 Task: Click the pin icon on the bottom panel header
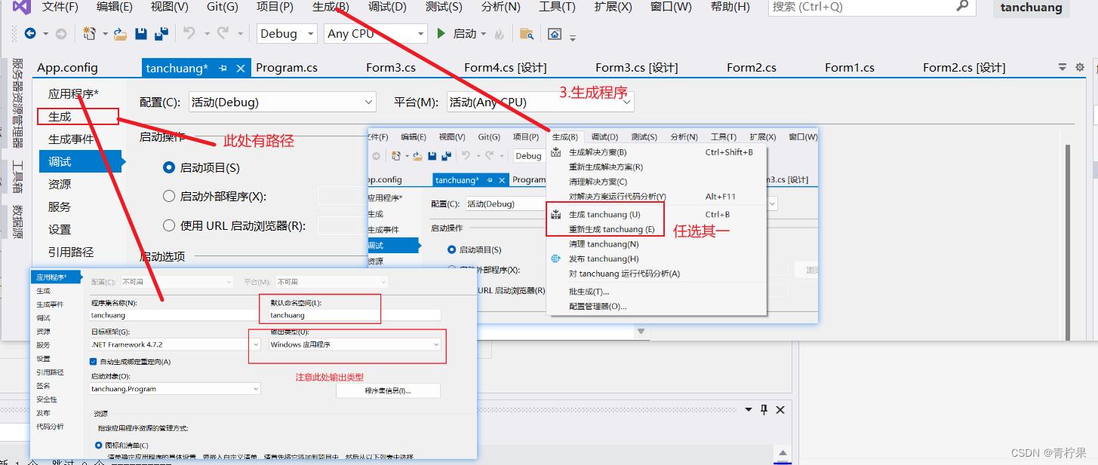(764, 409)
